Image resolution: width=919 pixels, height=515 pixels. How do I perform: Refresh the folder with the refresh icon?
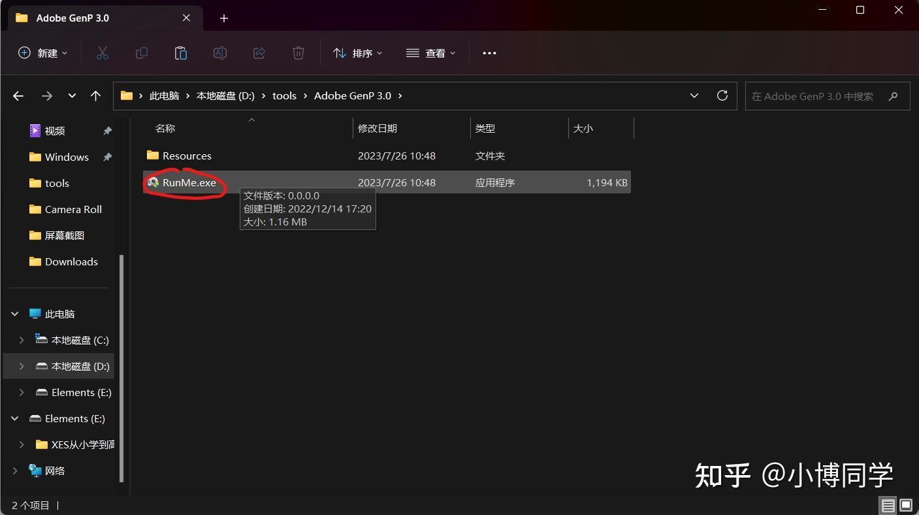coord(722,95)
